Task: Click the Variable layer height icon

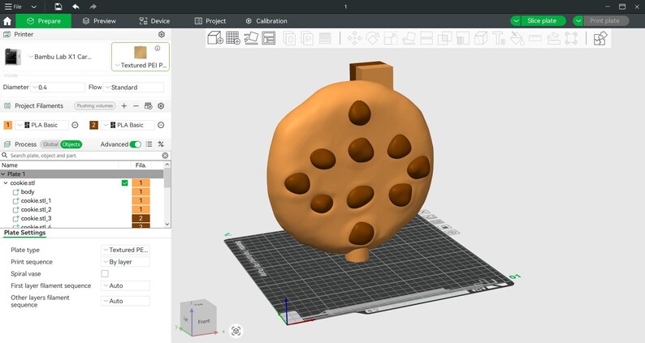Action: tap(325, 39)
